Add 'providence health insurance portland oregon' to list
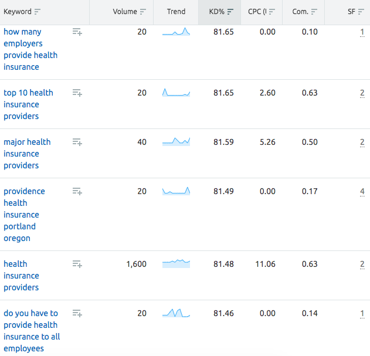 (77, 191)
